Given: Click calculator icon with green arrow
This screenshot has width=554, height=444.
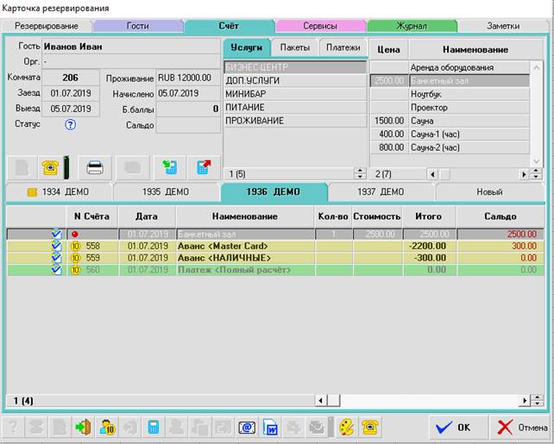Looking at the screenshot, I should point(169,166).
